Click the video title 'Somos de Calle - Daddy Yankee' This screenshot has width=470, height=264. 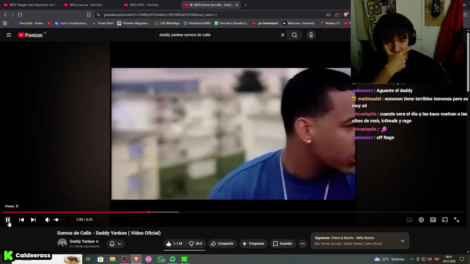click(x=109, y=233)
